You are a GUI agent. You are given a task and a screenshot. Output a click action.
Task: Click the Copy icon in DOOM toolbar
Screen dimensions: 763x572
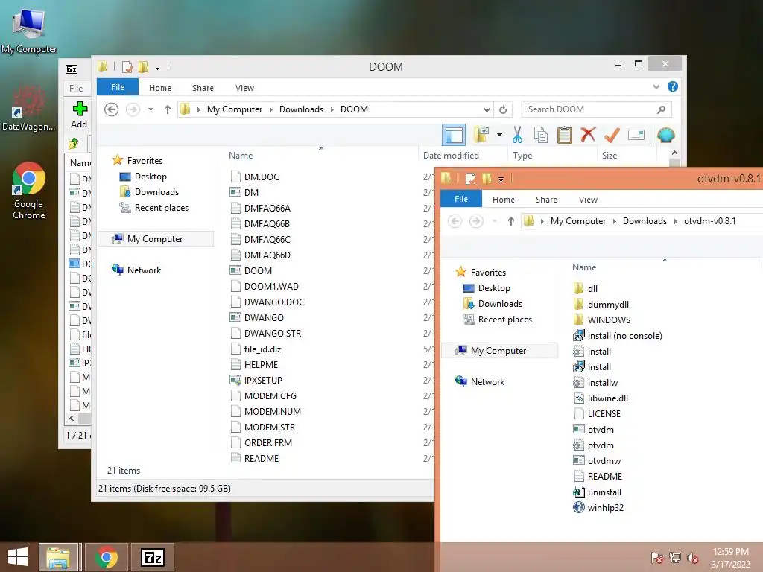coord(541,136)
